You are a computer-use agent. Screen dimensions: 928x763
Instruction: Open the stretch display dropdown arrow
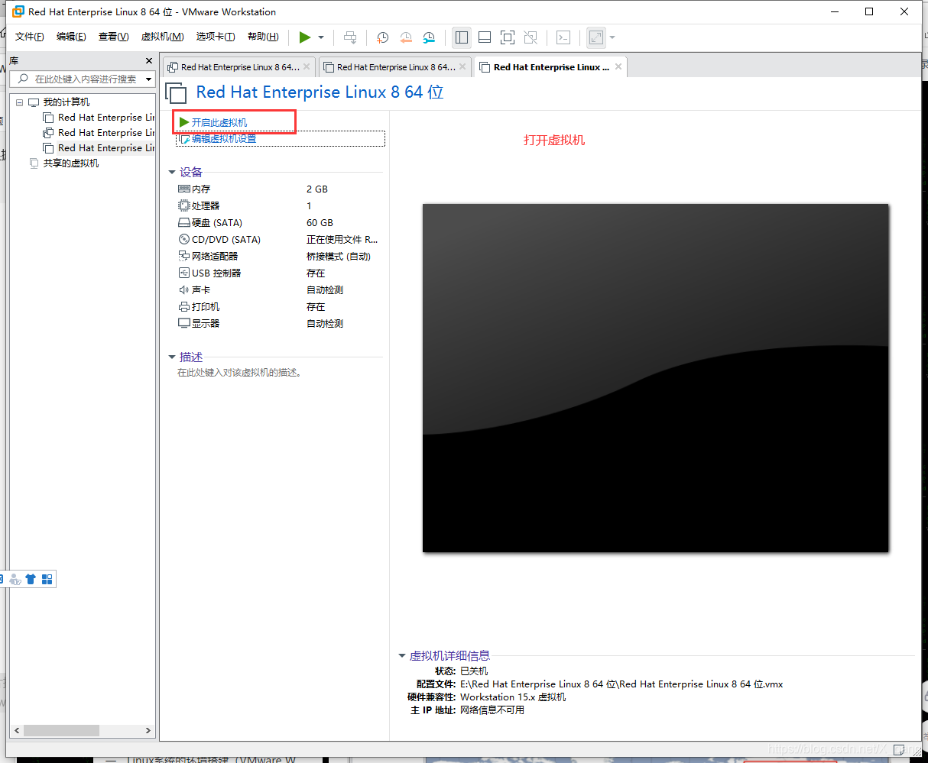[612, 37]
